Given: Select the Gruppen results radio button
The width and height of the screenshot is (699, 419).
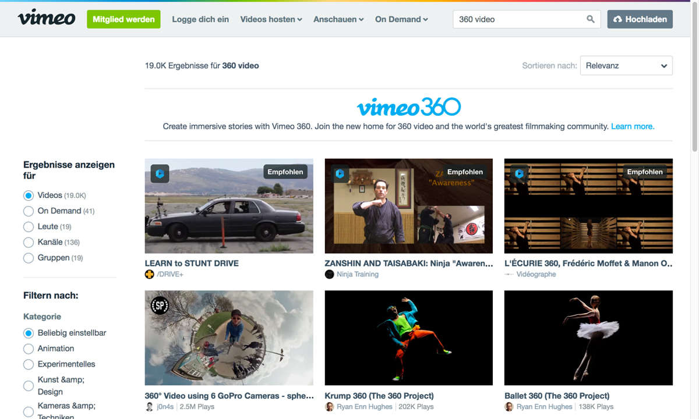Looking at the screenshot, I should tap(28, 258).
